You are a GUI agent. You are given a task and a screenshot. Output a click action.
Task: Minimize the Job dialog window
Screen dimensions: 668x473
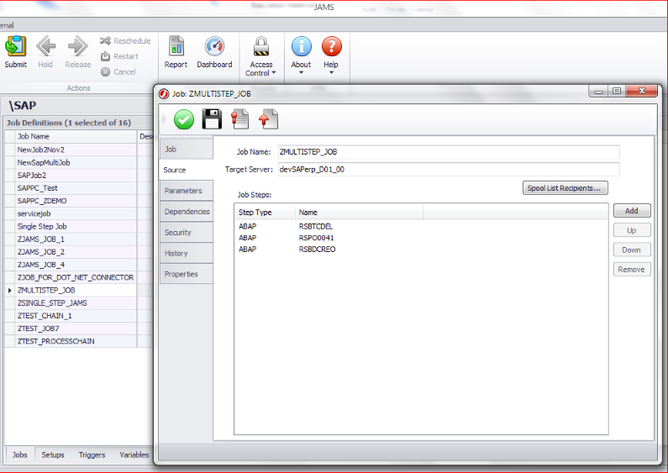[598, 91]
